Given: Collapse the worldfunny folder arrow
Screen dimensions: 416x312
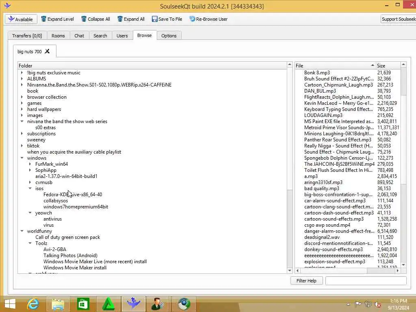Looking at the screenshot, I should 22,231.
